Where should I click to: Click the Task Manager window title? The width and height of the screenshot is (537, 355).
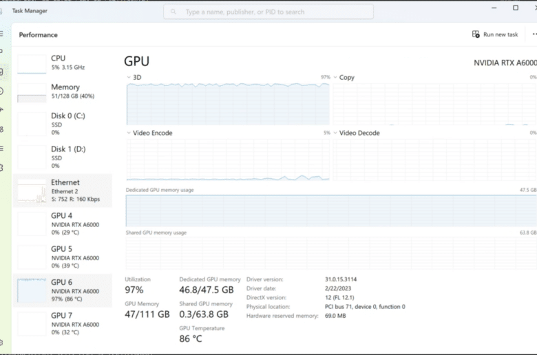pyautogui.click(x=30, y=11)
